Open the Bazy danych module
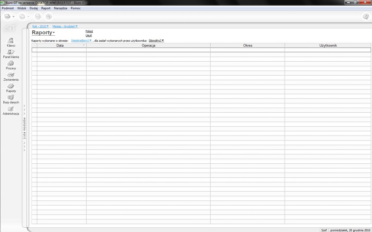This screenshot has width=372, height=232. (x=11, y=99)
